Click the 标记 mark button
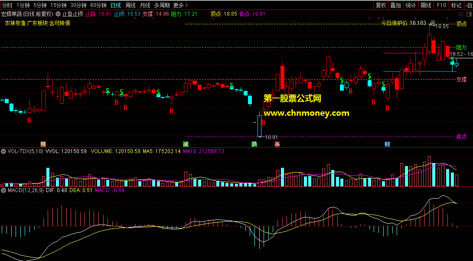The width and height of the screenshot is (473, 261). pyautogui.click(x=456, y=5)
